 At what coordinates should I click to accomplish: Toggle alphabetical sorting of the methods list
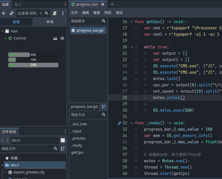pos(104,107)
